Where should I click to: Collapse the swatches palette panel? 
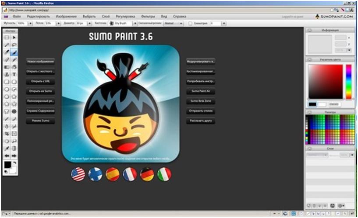pyautogui.click(x=310, y=112)
